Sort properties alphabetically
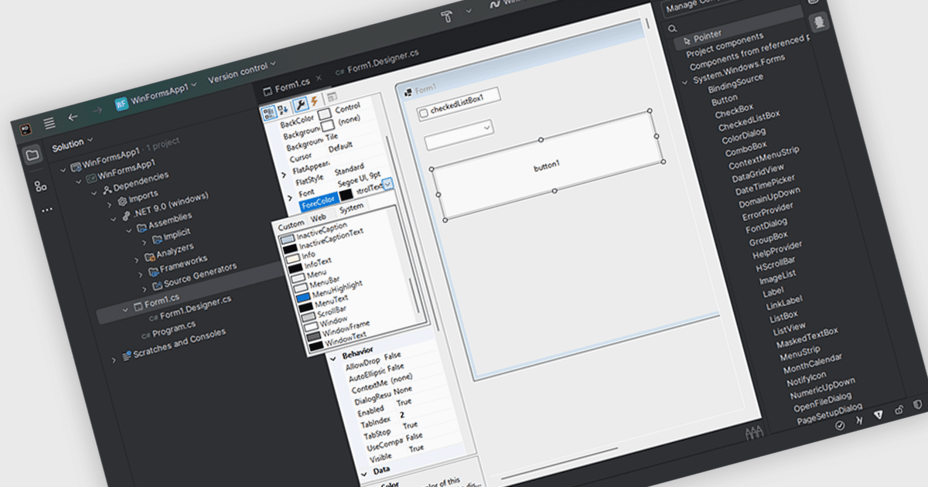The width and height of the screenshot is (928, 487). pyautogui.click(x=284, y=108)
